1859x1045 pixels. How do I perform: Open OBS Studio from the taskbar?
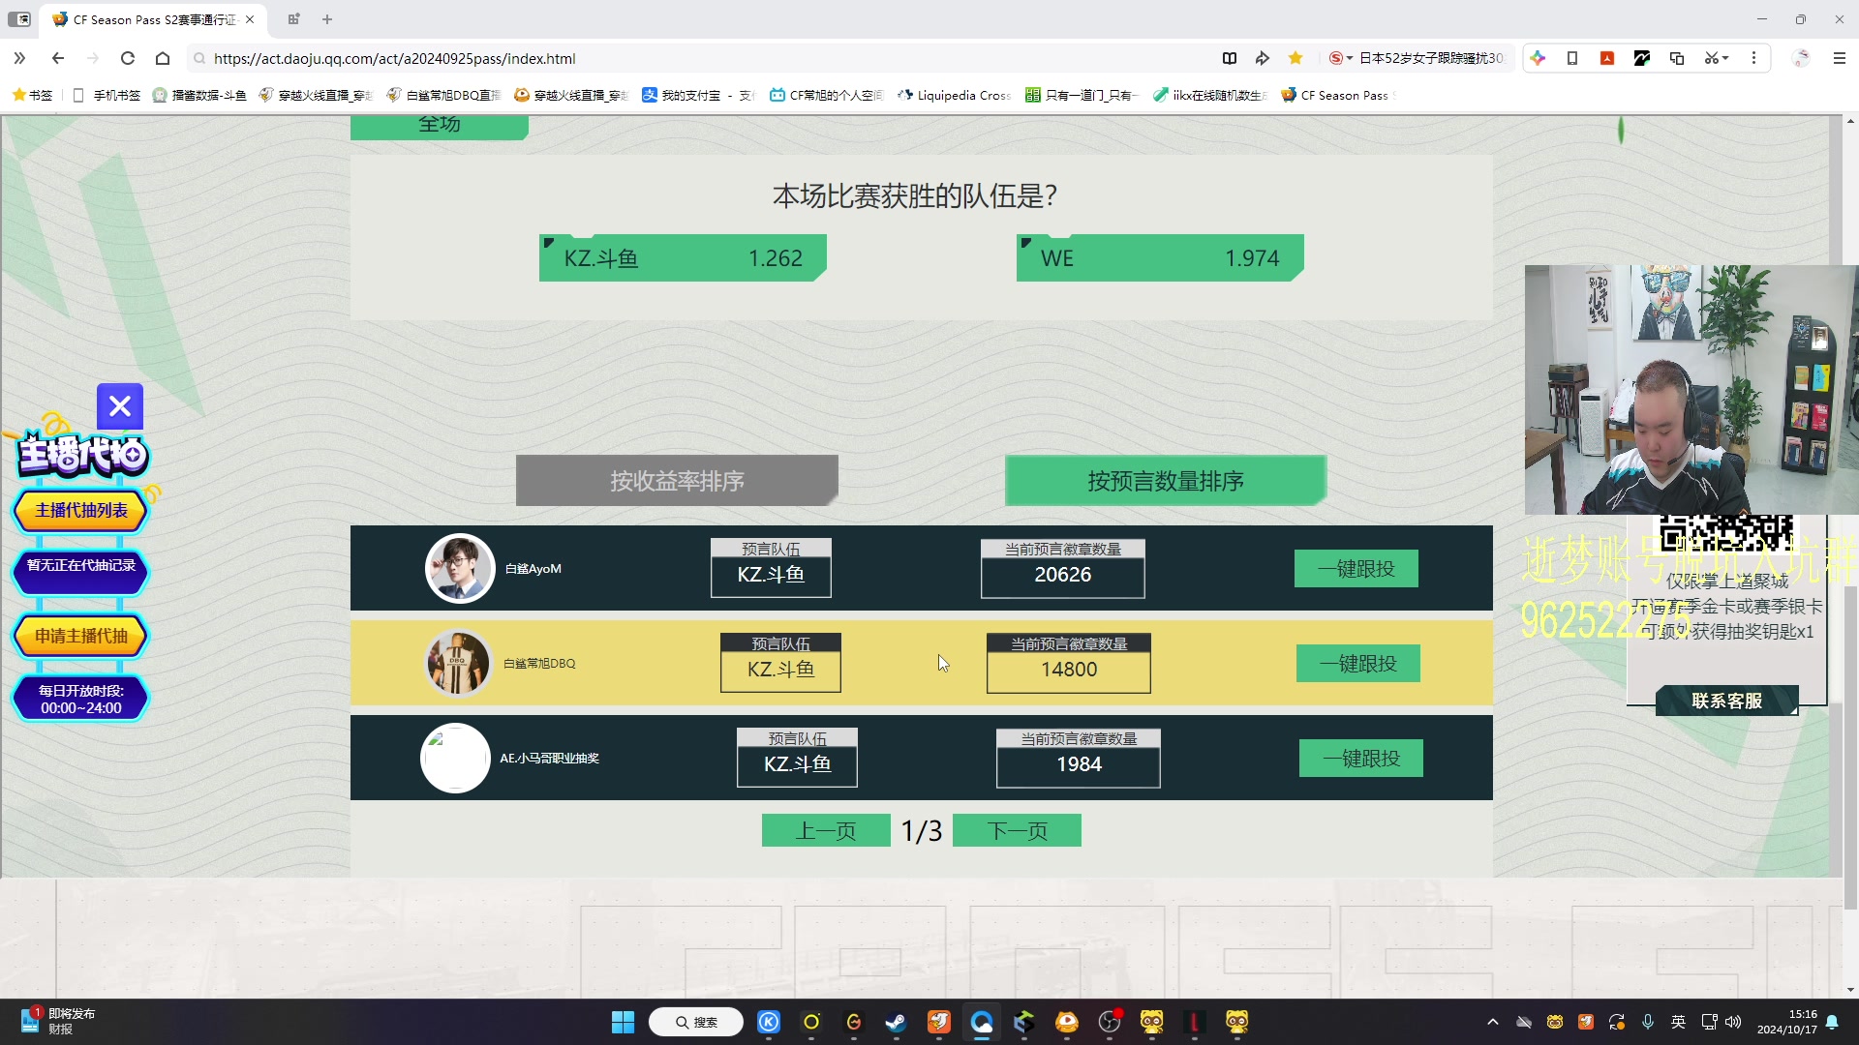(x=1110, y=1022)
